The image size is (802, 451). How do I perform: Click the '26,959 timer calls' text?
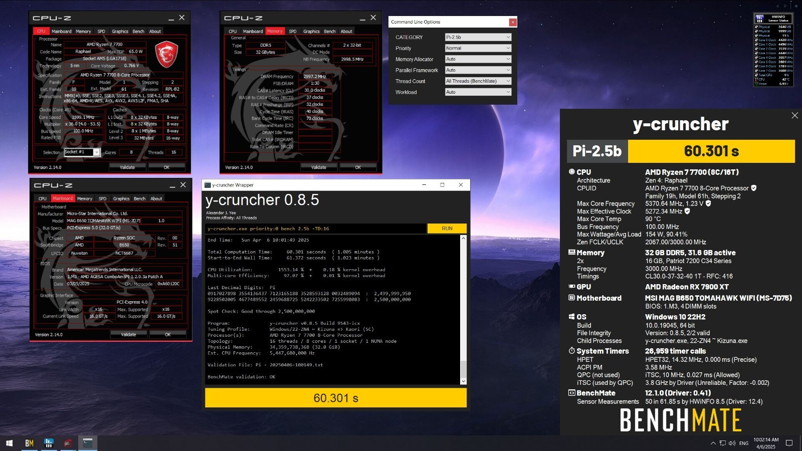point(675,351)
